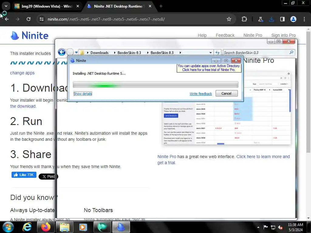Click Explorer refresh button

click(217, 53)
